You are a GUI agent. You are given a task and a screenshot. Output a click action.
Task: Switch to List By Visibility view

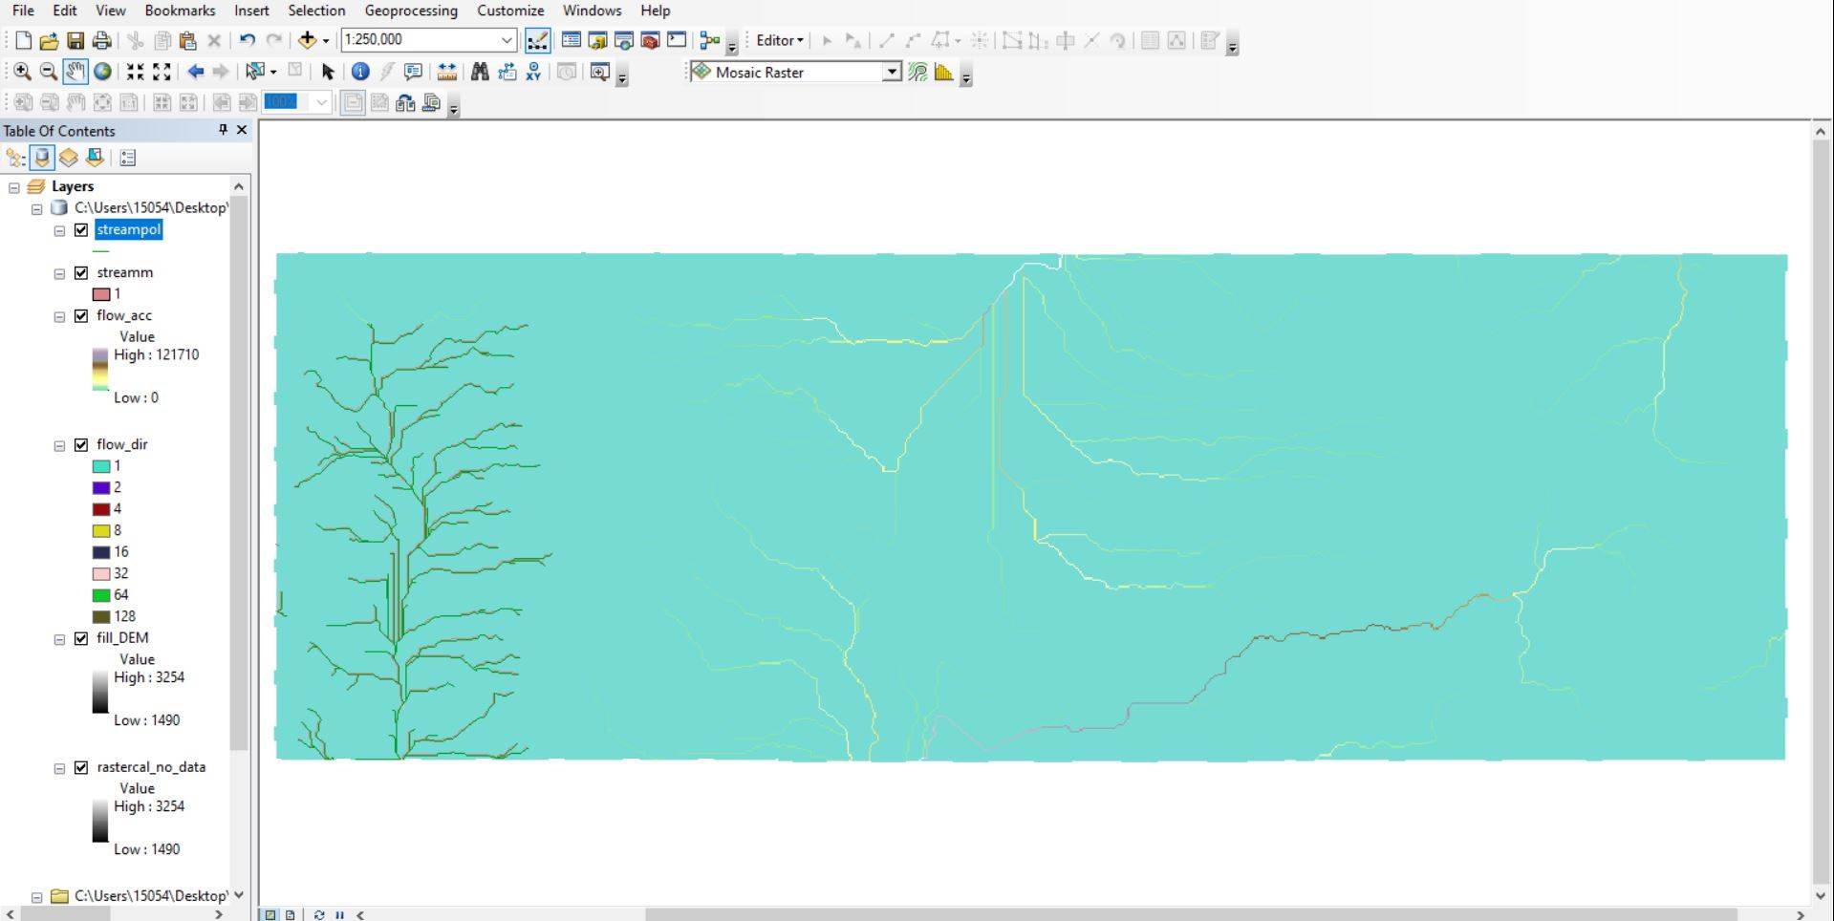tap(69, 158)
